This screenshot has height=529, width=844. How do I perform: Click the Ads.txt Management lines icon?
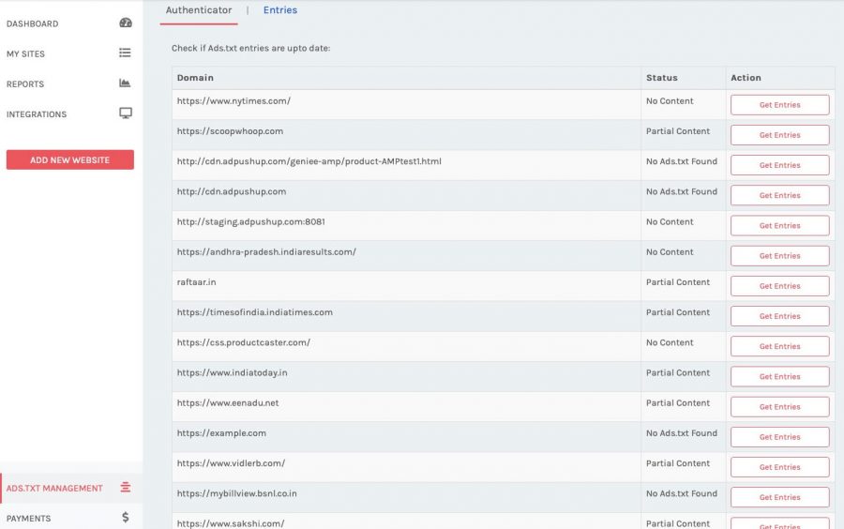(126, 488)
